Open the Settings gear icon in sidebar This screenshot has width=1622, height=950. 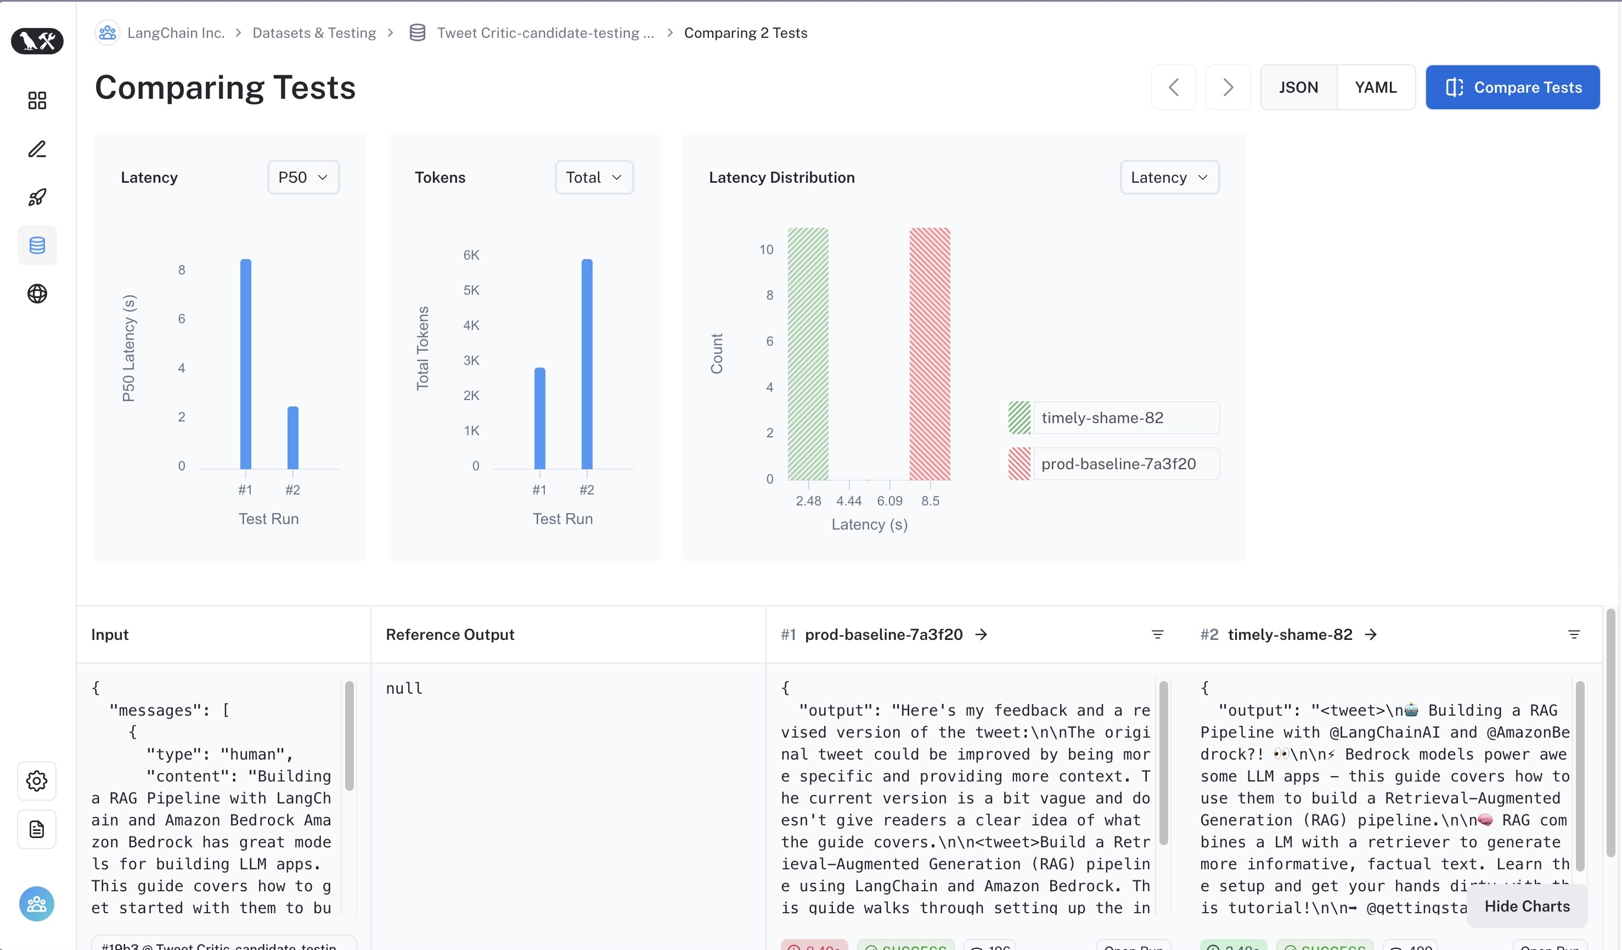(37, 781)
